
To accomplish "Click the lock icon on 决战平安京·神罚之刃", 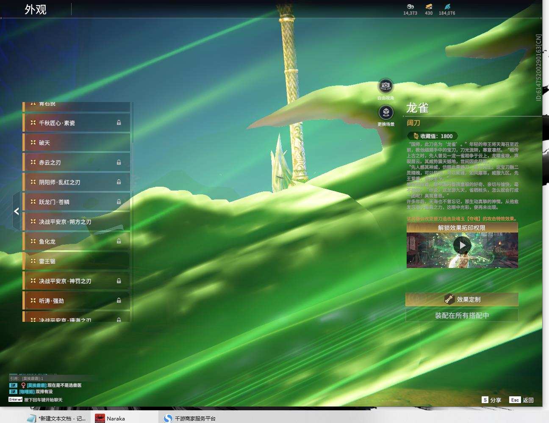I will [119, 281].
